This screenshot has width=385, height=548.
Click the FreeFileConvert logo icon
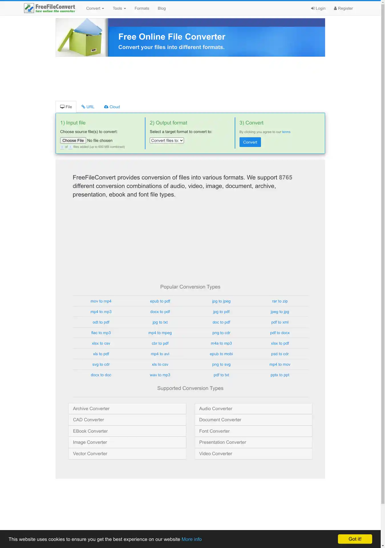tap(29, 8)
